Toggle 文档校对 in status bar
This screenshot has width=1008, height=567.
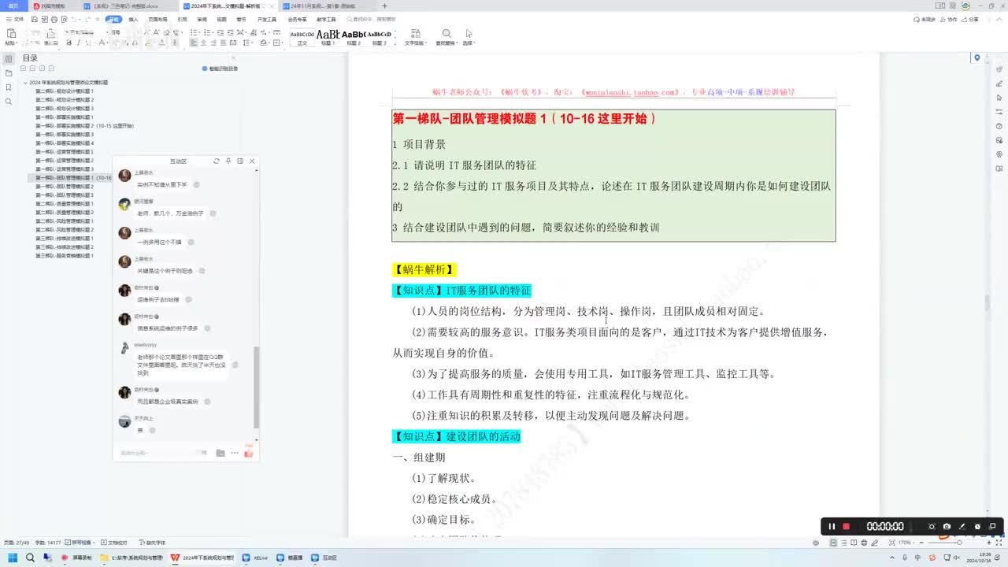coord(113,543)
